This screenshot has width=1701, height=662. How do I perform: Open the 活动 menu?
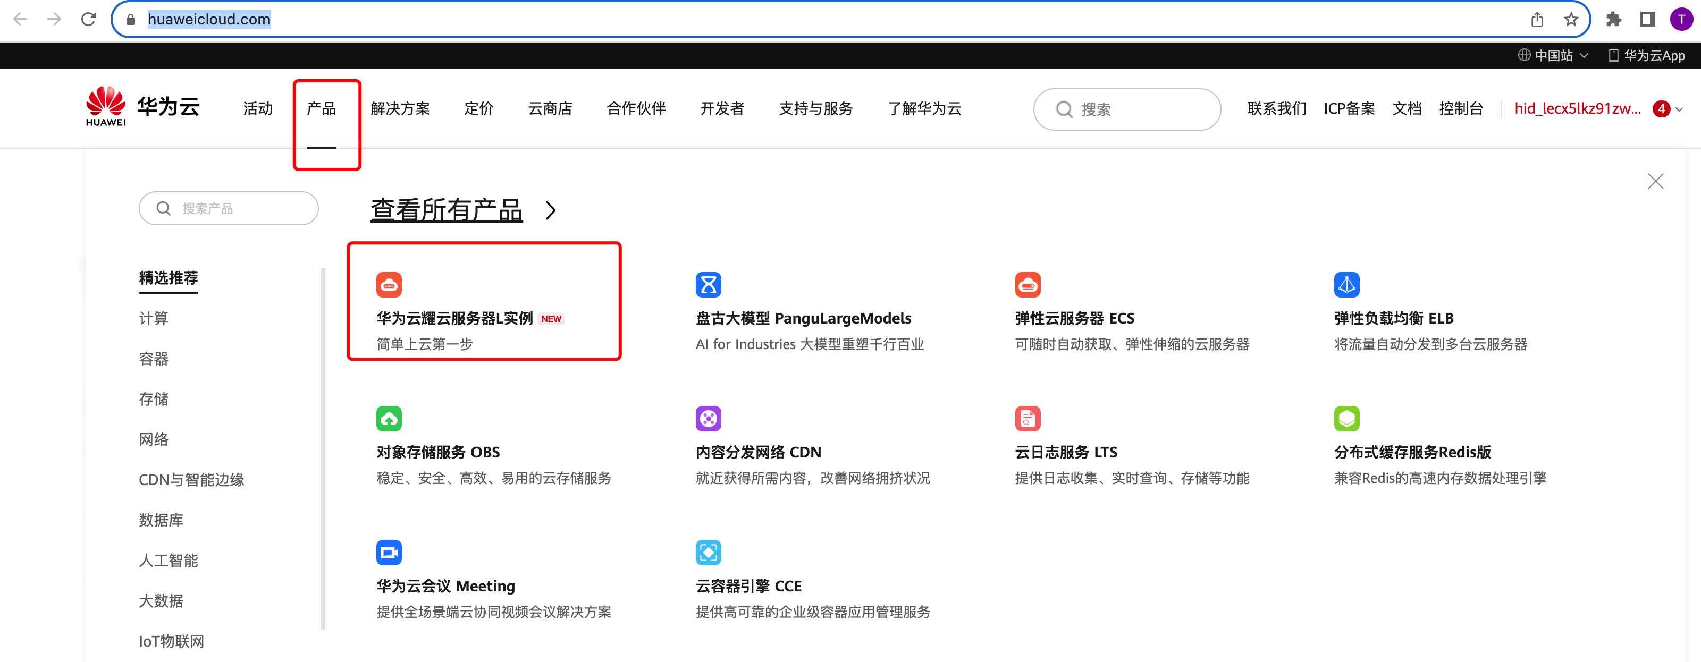(257, 109)
